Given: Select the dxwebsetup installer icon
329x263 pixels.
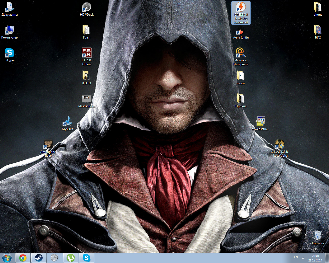Looking at the screenshot, I should [260, 124].
